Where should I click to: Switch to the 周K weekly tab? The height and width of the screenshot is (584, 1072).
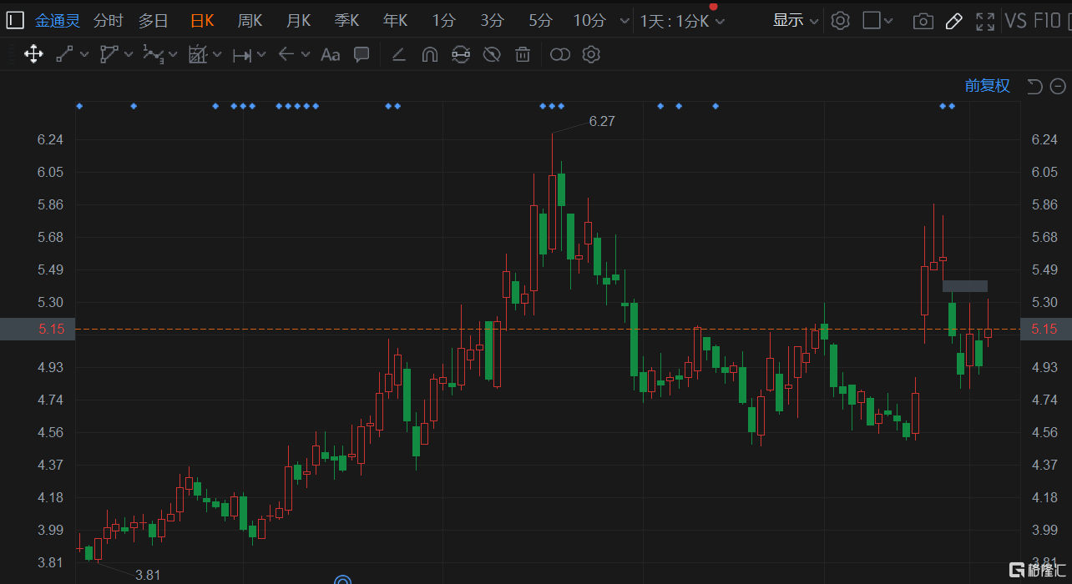point(250,21)
